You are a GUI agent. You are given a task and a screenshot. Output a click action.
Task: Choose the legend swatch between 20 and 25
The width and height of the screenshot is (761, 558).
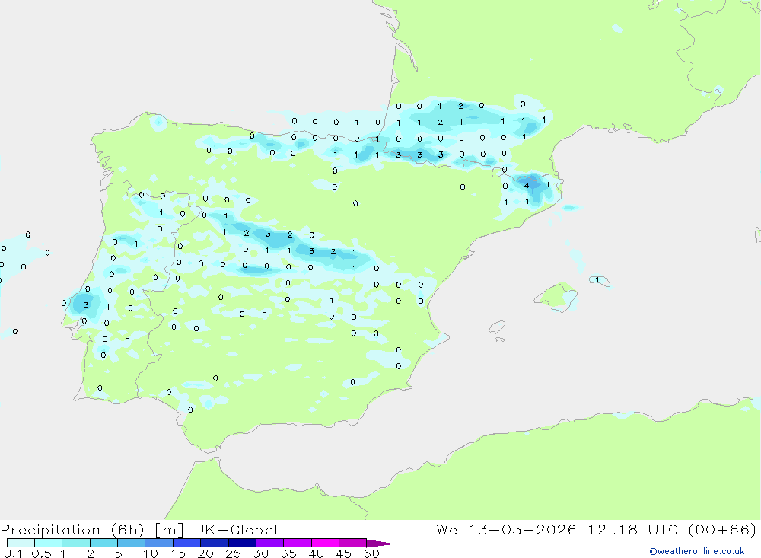coord(215,543)
